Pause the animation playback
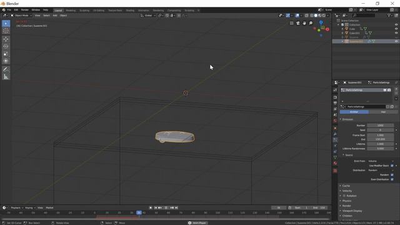400x225 pixels. (166, 208)
